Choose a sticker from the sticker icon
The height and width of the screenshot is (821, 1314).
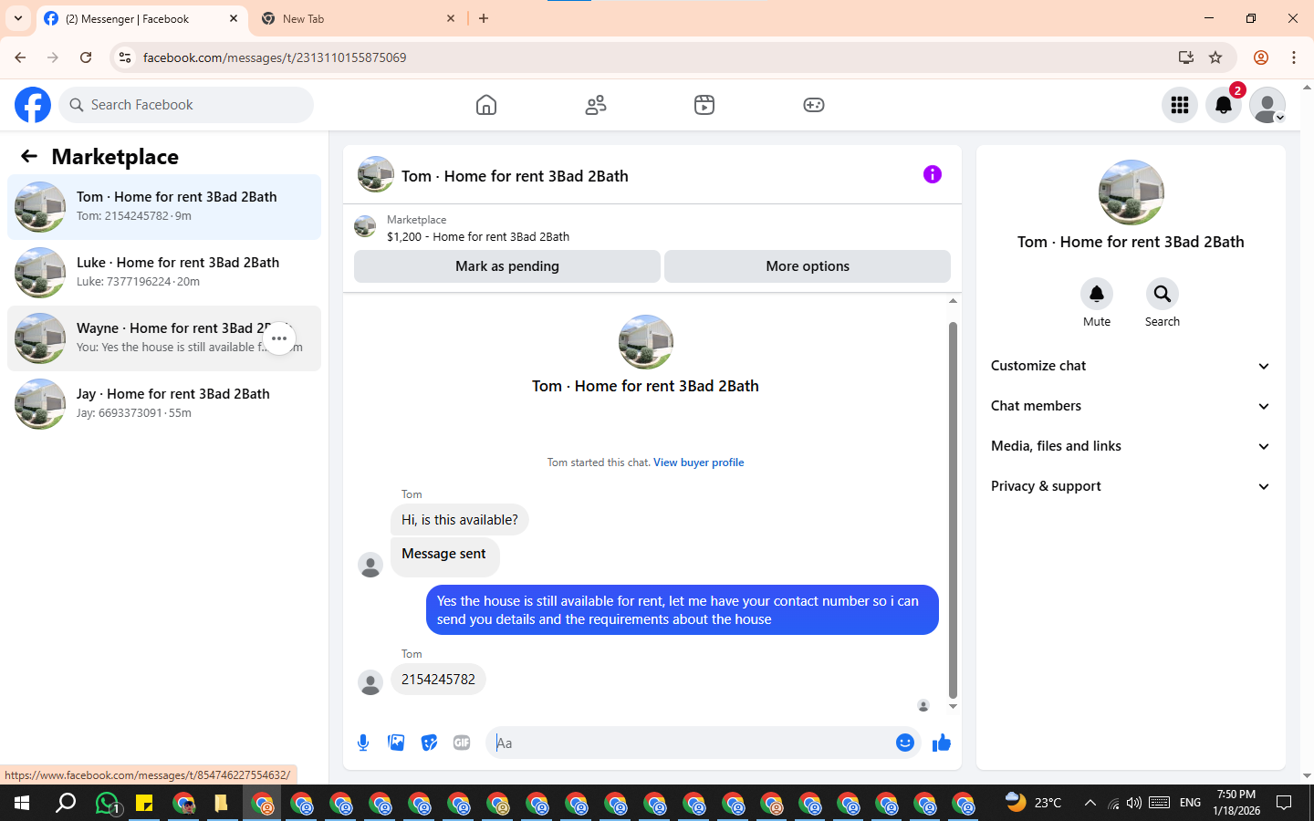(x=429, y=743)
